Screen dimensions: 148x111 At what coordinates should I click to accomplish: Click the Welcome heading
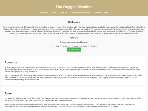tap(74, 22)
